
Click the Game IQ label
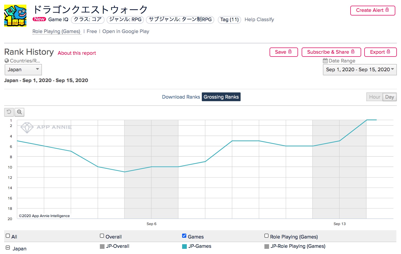point(58,19)
